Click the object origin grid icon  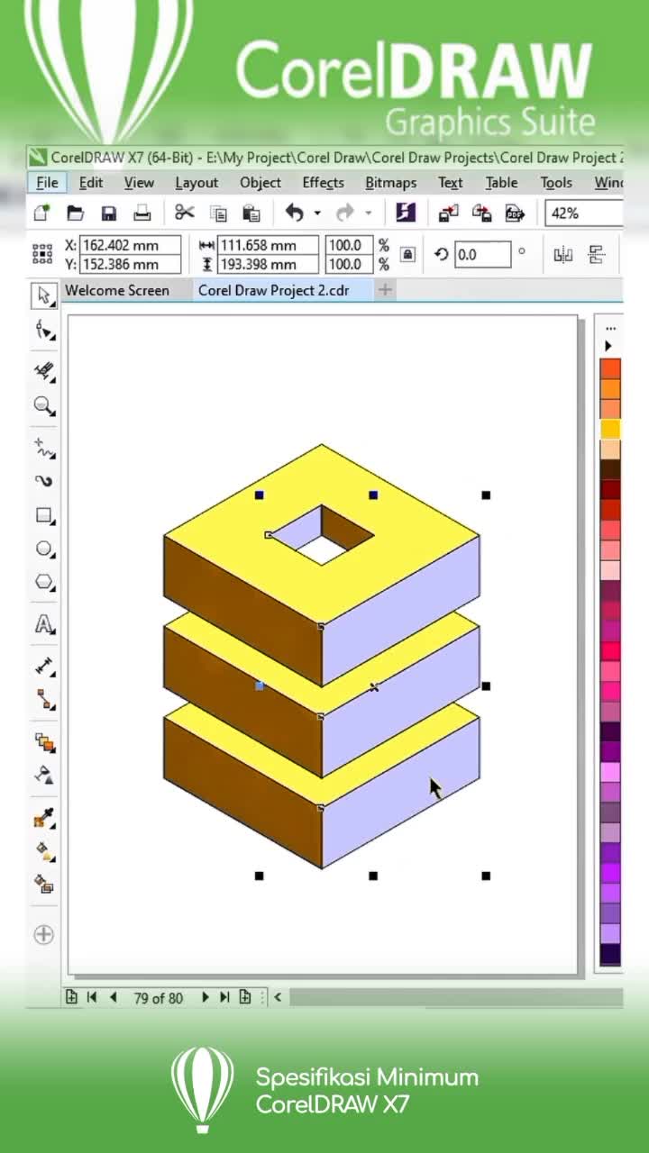click(41, 255)
